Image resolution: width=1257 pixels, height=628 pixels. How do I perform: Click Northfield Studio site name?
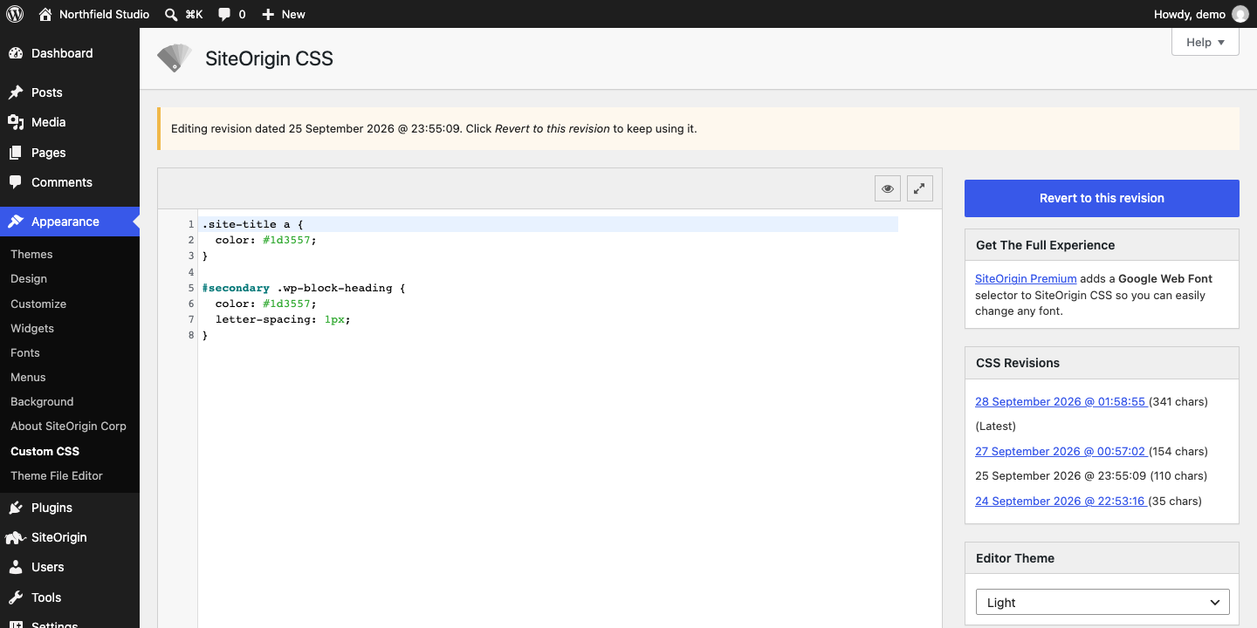point(104,14)
